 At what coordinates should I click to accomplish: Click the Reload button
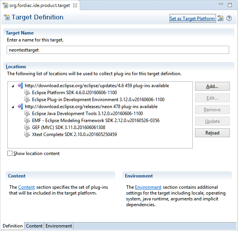click(x=212, y=133)
